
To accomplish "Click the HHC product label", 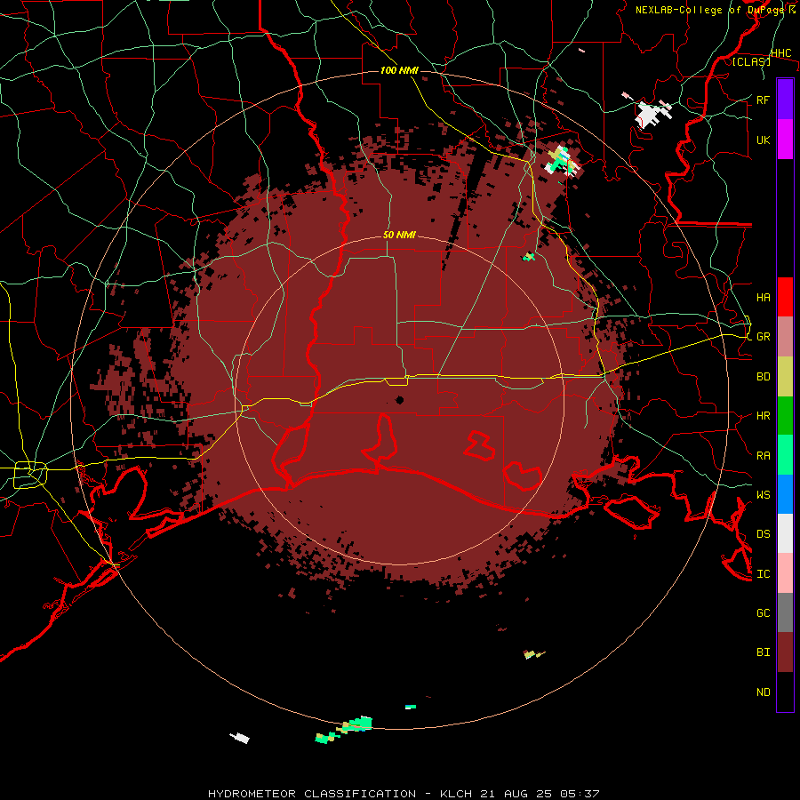I will (x=780, y=53).
